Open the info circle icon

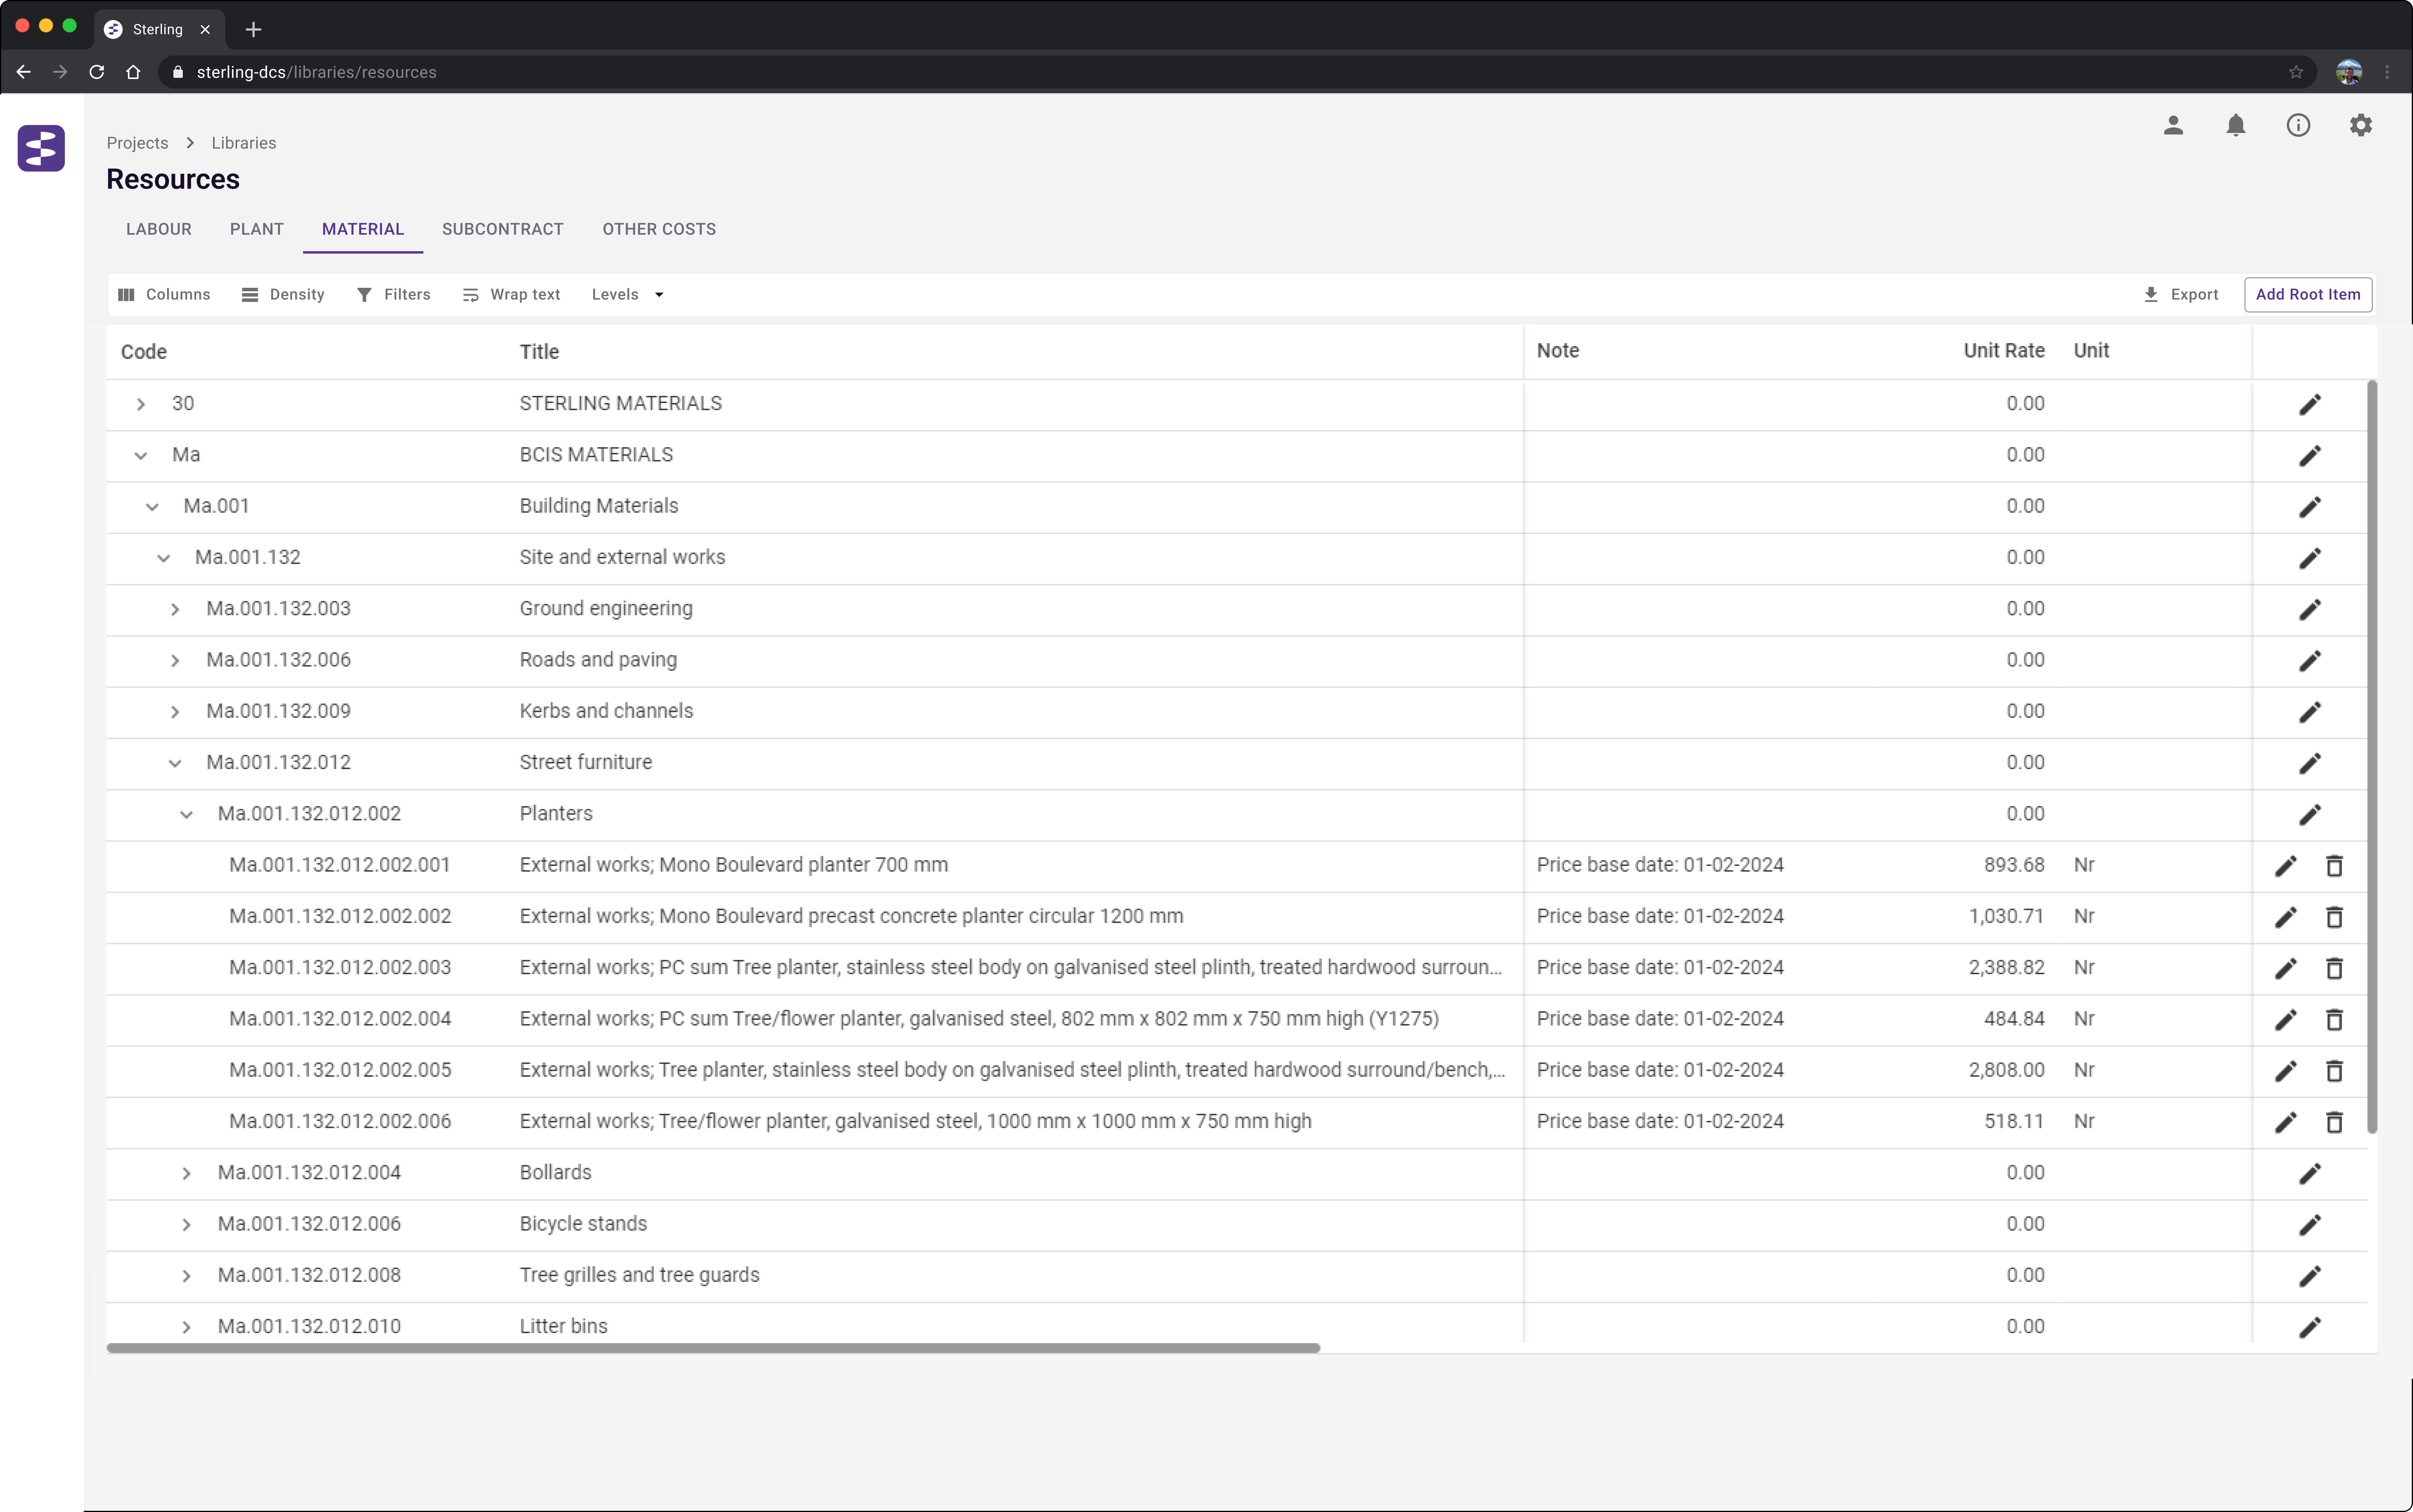coord(2298,125)
